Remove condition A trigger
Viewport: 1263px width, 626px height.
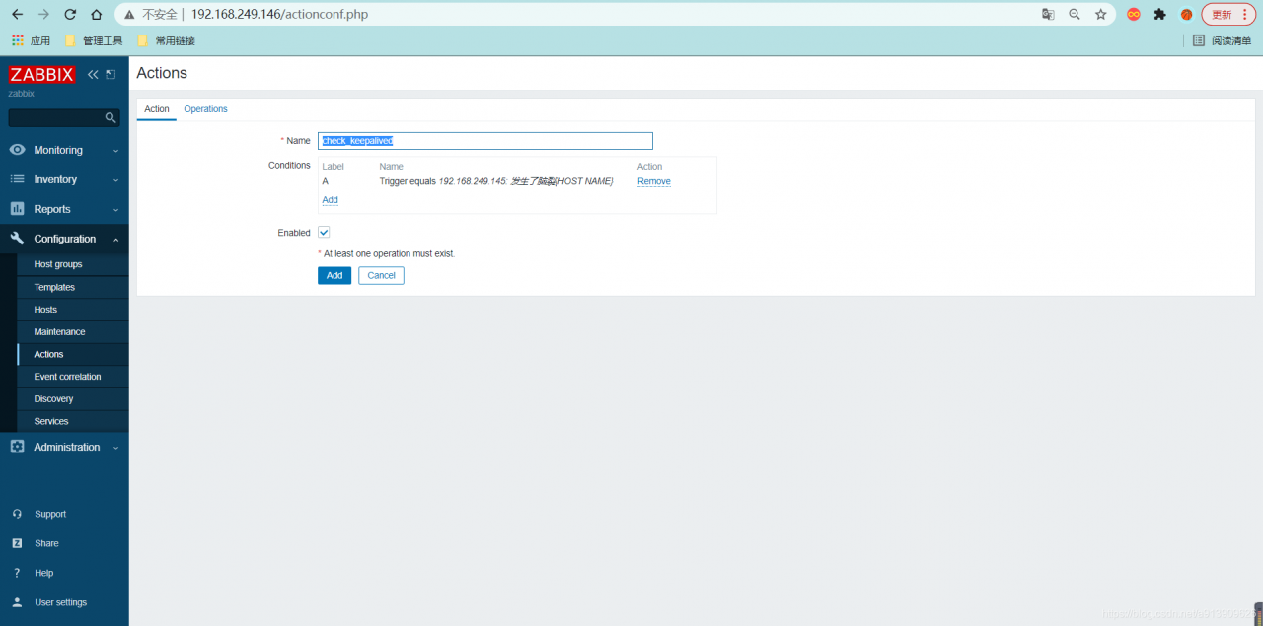click(x=653, y=181)
